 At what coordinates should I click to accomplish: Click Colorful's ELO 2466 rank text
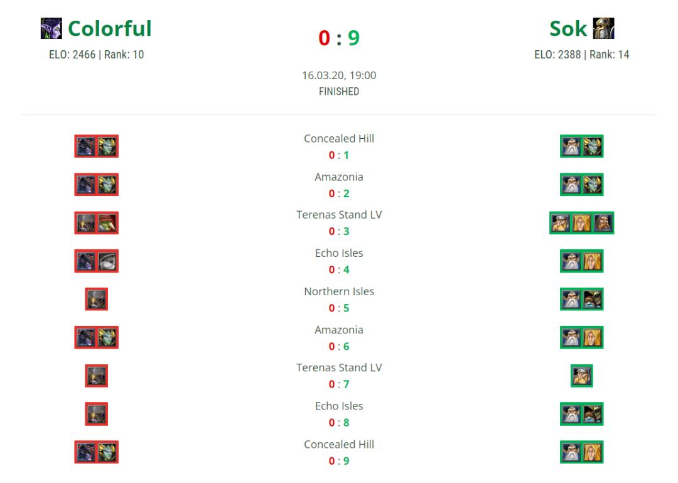(97, 55)
